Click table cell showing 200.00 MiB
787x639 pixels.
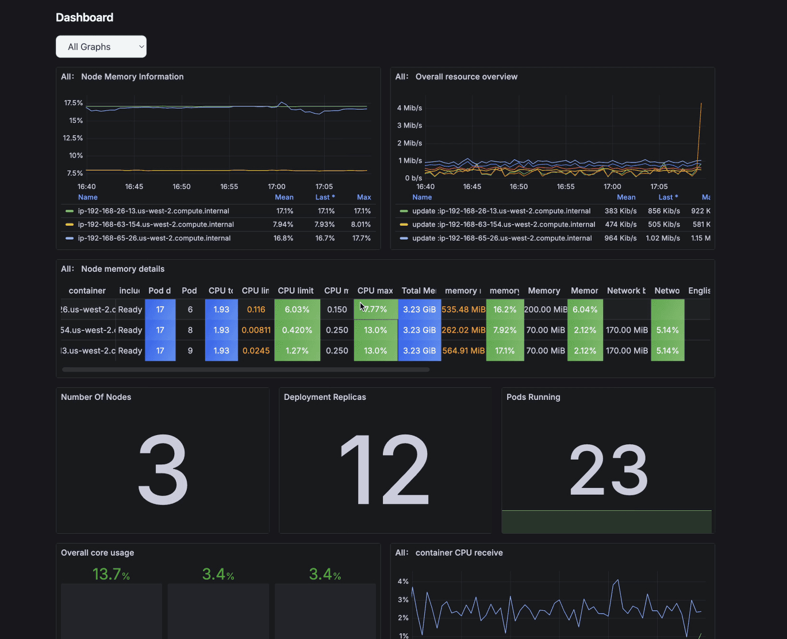point(546,309)
